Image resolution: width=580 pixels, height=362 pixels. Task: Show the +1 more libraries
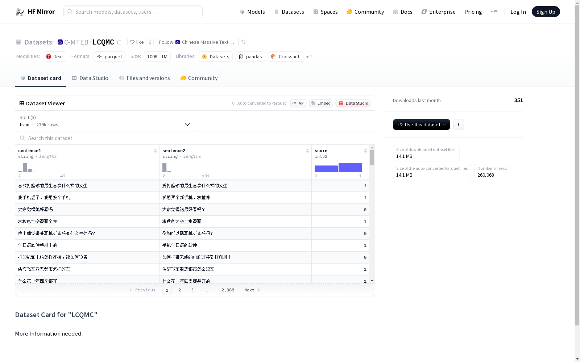click(309, 56)
